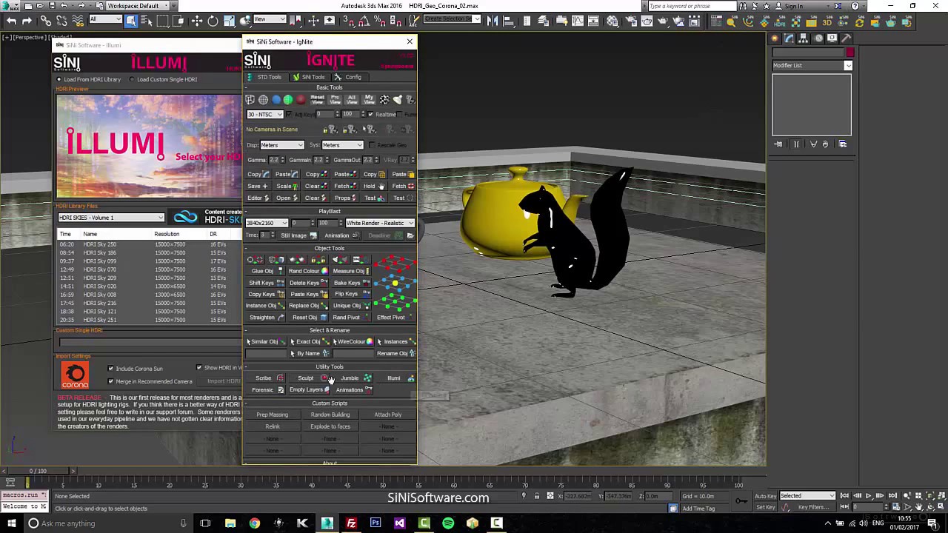Viewport: 948px width, 533px height.
Task: Click the Random Building custom script button
Action: point(330,415)
